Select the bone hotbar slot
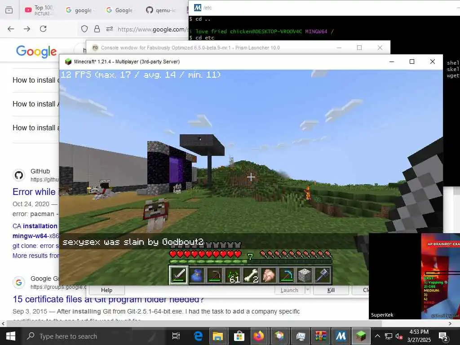 (251, 275)
